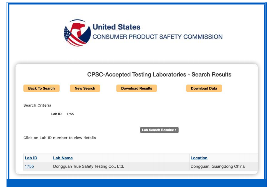
Task: Click the United States heading text
Action: tap(116, 27)
